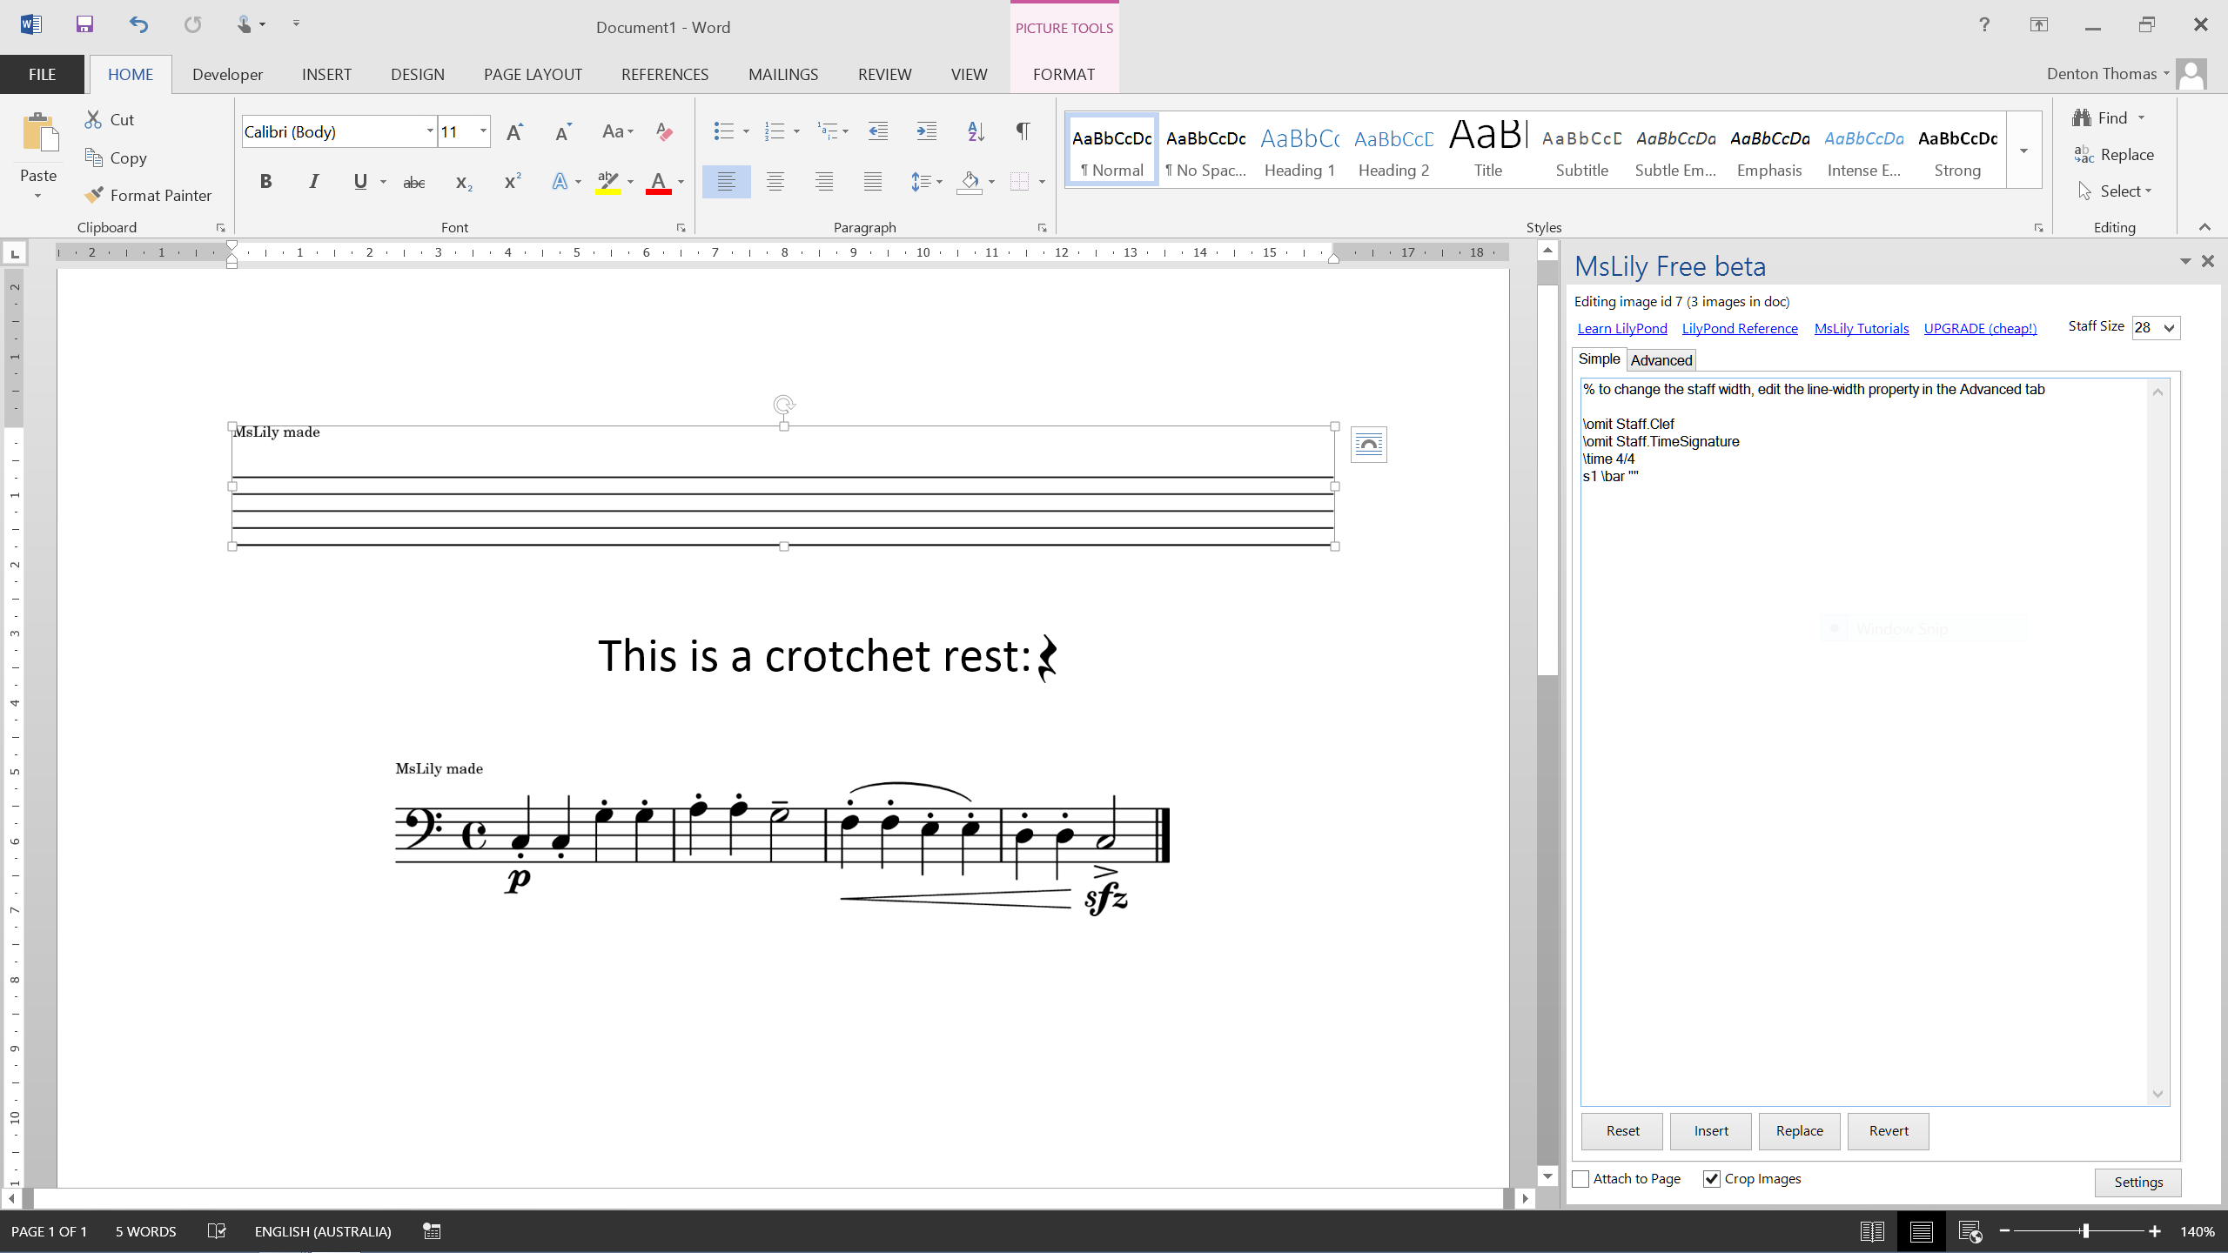Click the Bold formatting icon

(265, 182)
